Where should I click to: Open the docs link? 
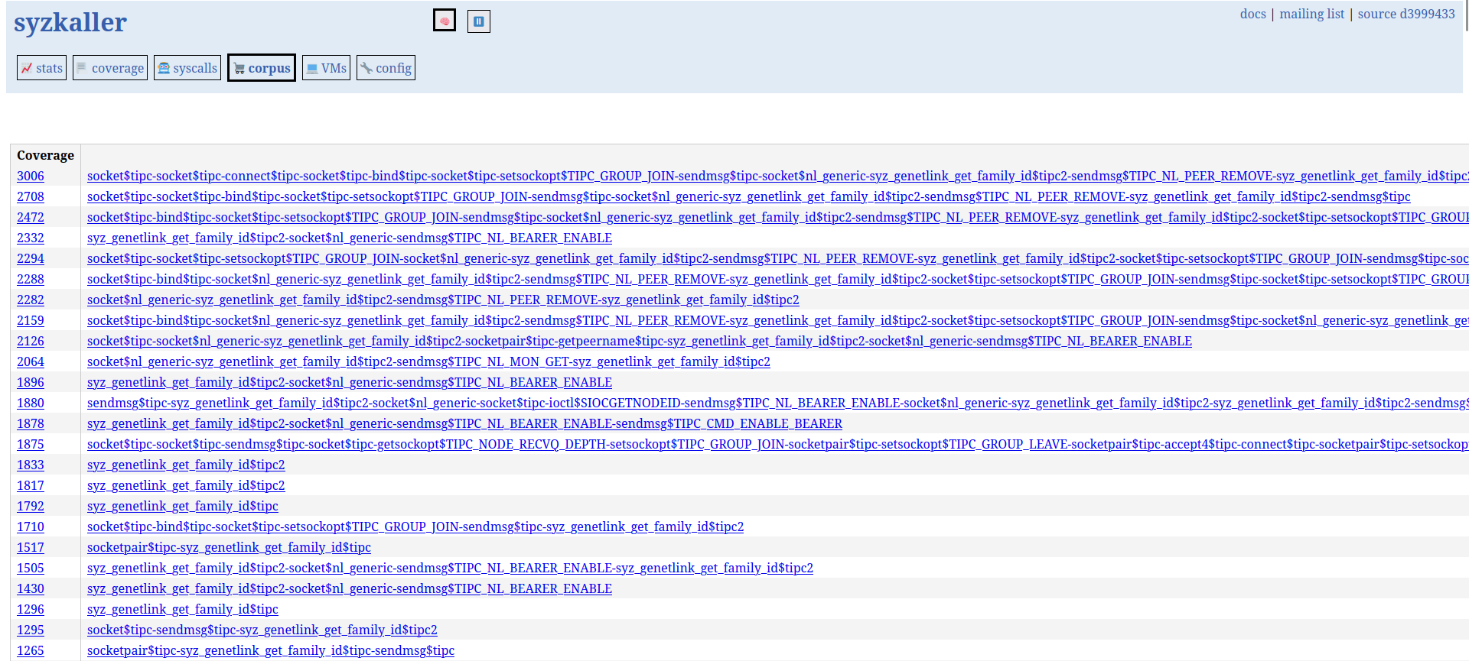pos(1252,14)
